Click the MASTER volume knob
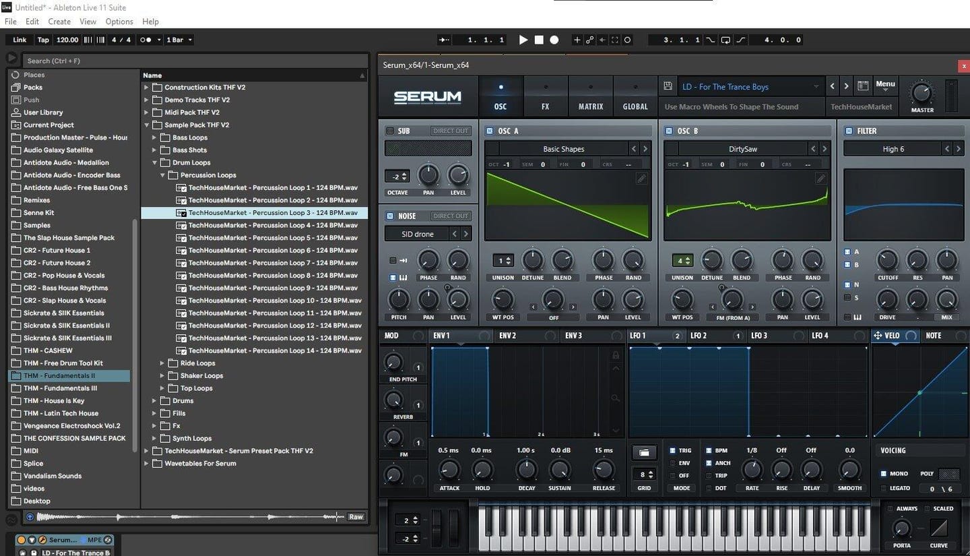This screenshot has width=970, height=556. (x=922, y=92)
